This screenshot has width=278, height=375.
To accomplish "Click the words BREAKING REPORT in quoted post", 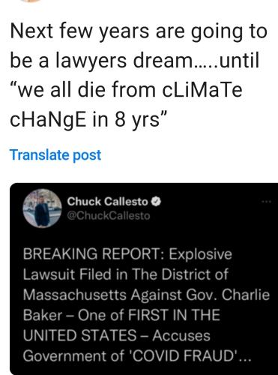I will (94, 254).
